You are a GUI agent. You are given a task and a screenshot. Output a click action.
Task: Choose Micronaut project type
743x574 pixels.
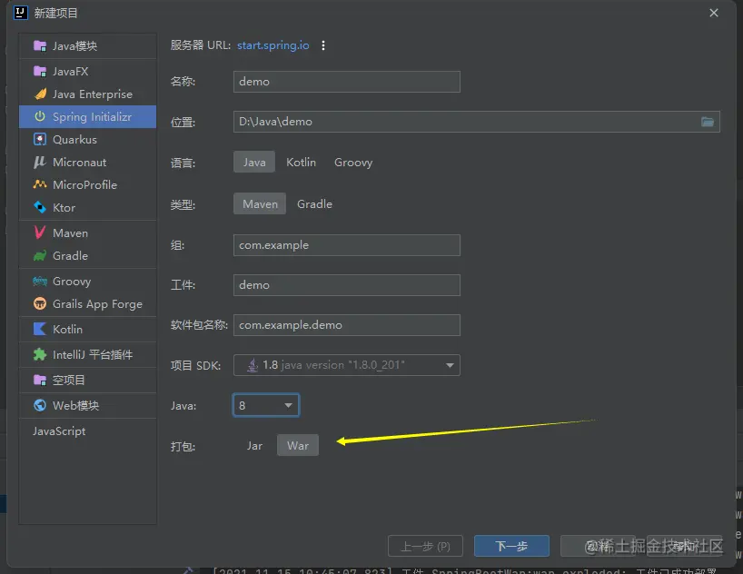coord(88,162)
